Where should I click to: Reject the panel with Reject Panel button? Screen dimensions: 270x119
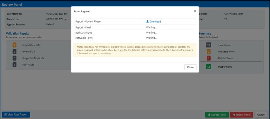click(x=242, y=115)
